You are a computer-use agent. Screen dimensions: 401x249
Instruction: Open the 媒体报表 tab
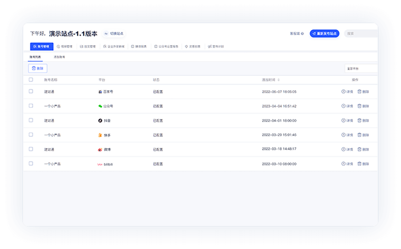tap(139, 47)
